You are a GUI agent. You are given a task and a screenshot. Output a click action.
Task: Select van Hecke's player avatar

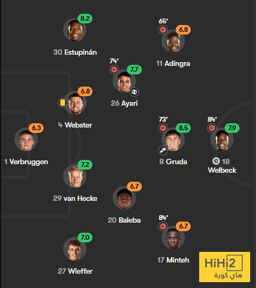coord(75,176)
